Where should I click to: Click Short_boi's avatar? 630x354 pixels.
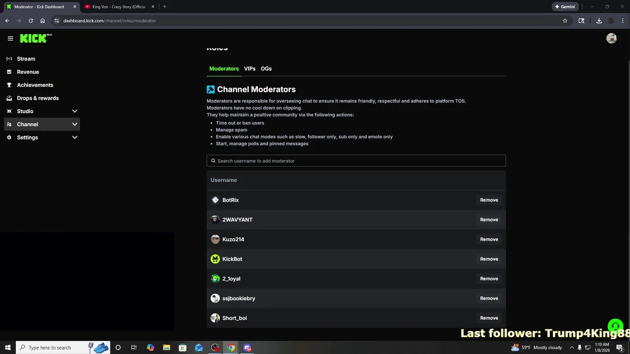pyautogui.click(x=215, y=318)
